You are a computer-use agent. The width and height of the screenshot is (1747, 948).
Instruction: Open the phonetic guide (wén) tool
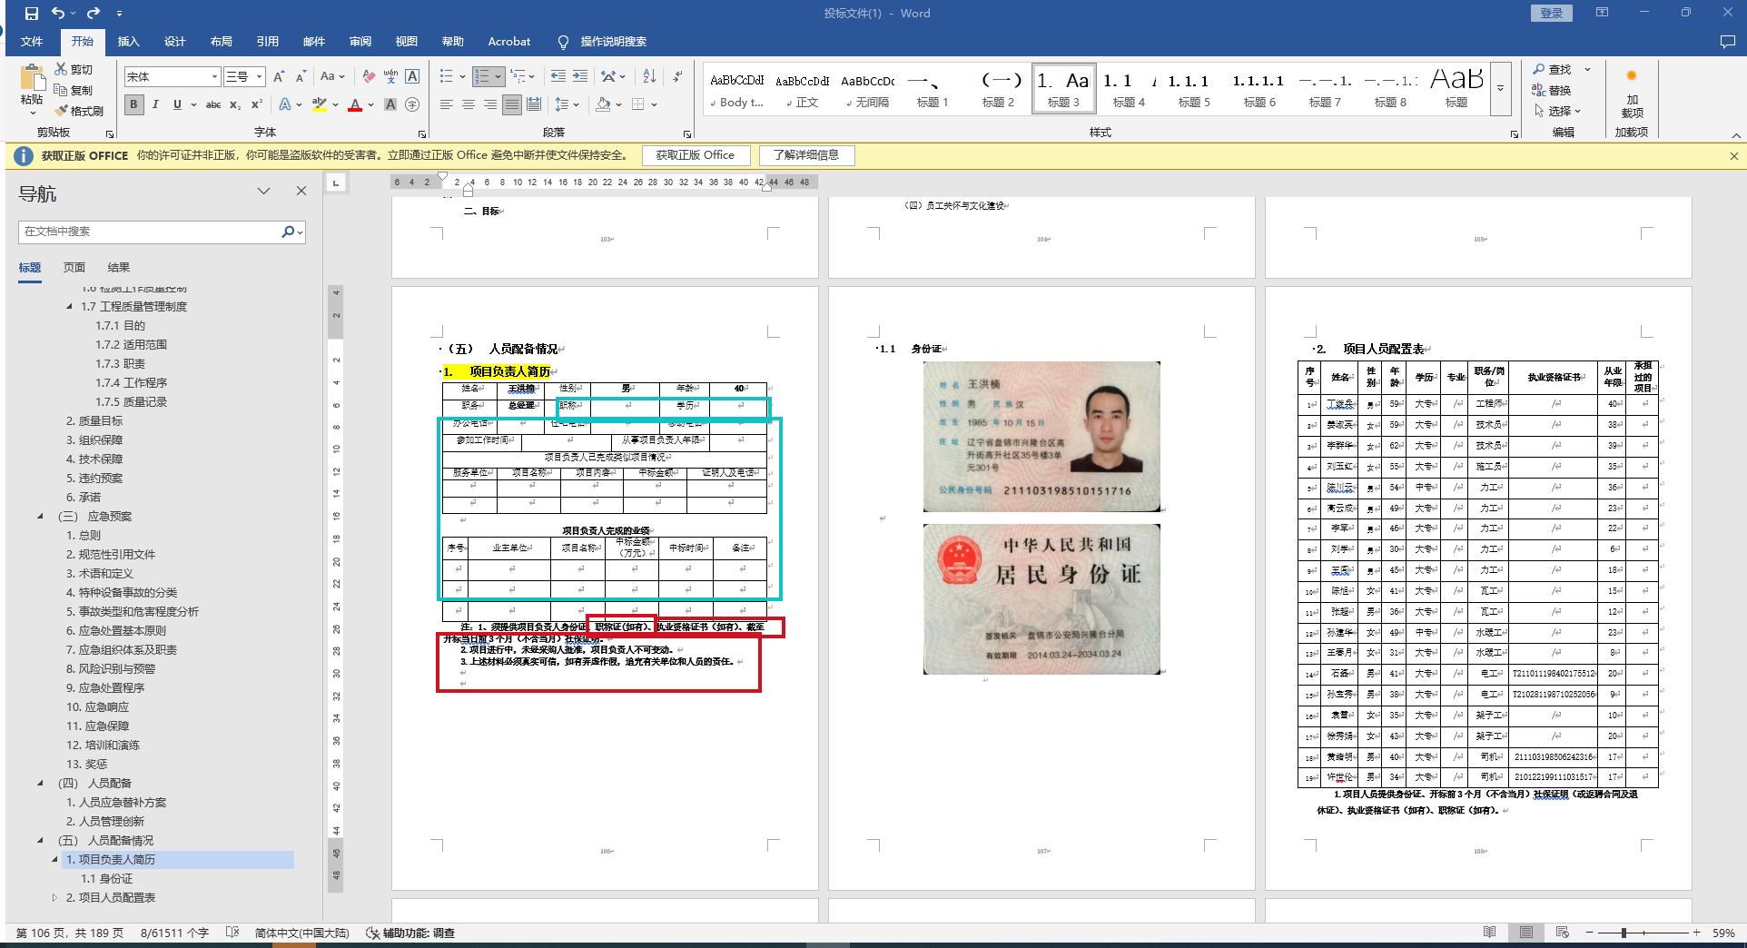[390, 77]
